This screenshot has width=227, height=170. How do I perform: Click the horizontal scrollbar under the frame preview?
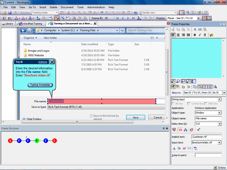[x=77, y=122]
